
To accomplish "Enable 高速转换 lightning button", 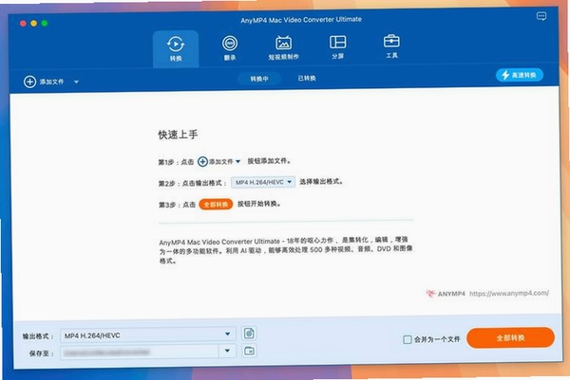I will [520, 75].
